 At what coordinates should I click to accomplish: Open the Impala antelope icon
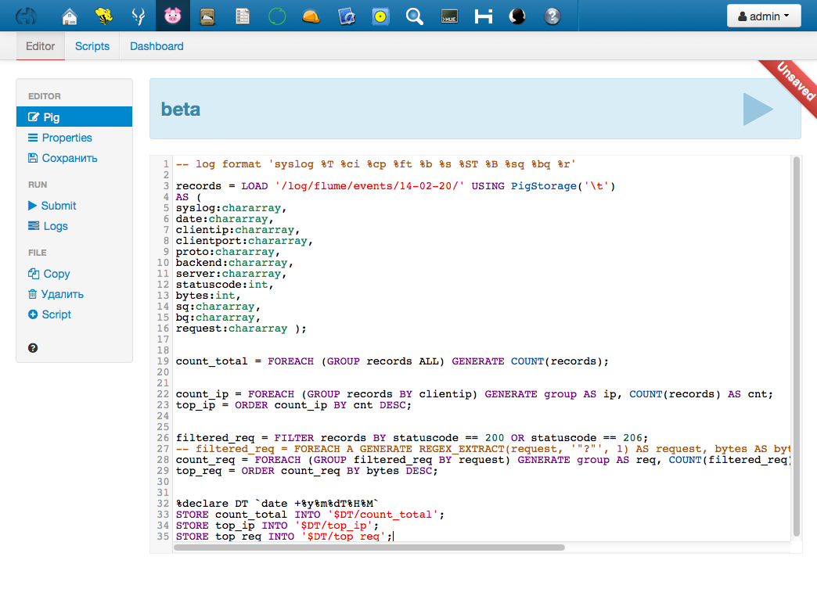tap(138, 16)
